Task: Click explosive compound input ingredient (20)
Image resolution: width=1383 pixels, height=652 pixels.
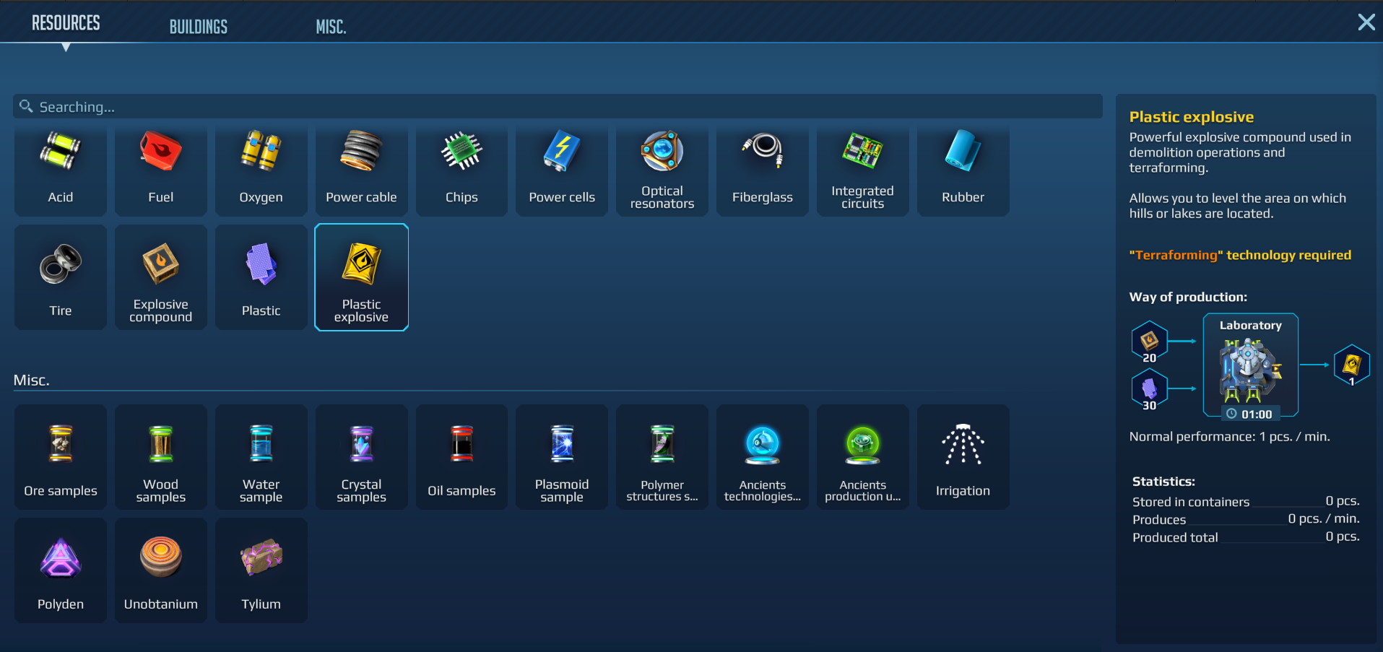Action: click(x=1149, y=341)
